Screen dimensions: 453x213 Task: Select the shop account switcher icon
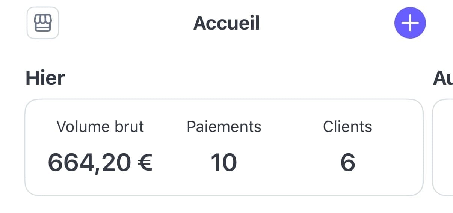tap(43, 23)
